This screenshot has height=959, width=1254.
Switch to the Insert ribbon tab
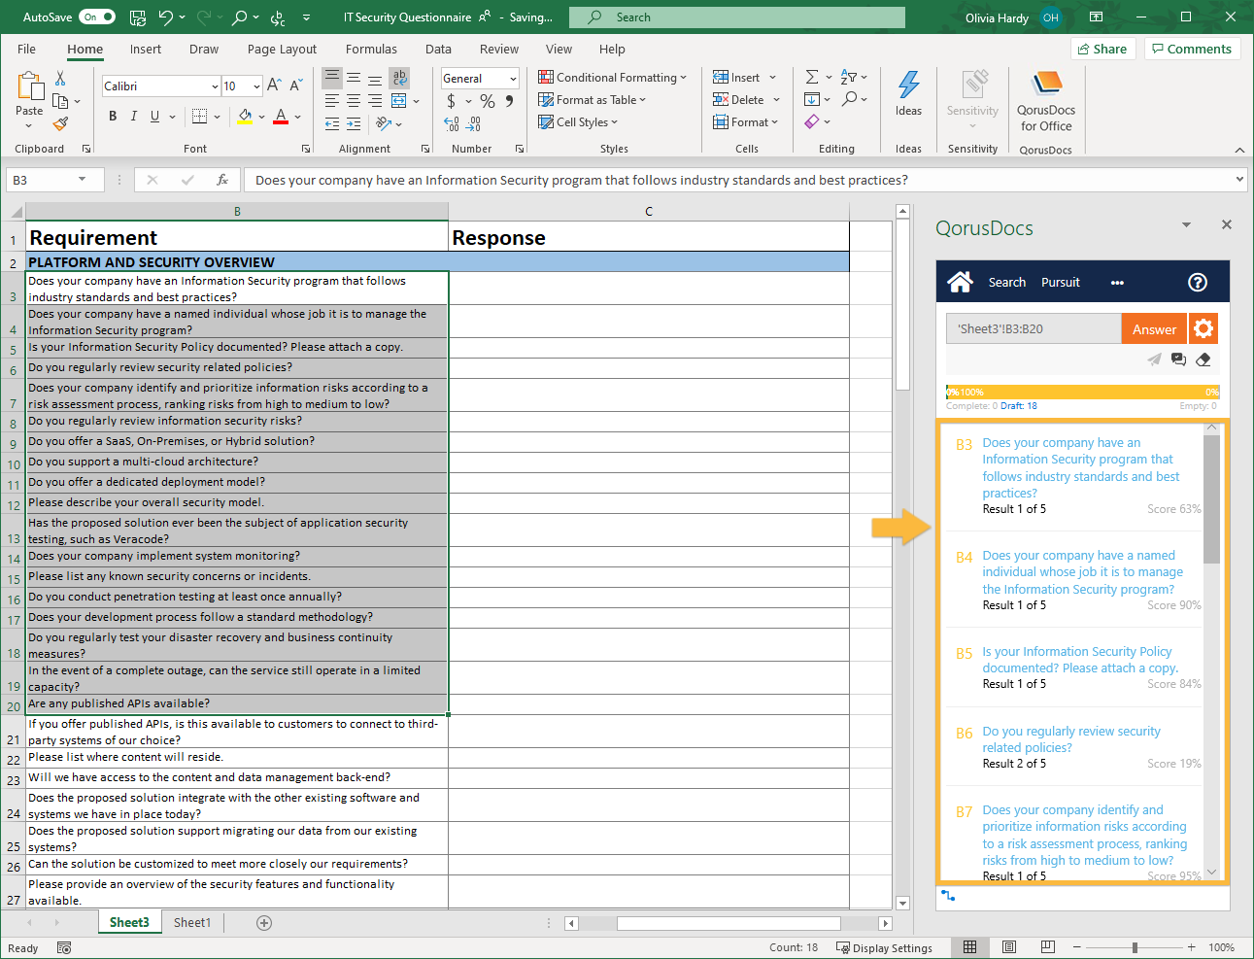(146, 50)
